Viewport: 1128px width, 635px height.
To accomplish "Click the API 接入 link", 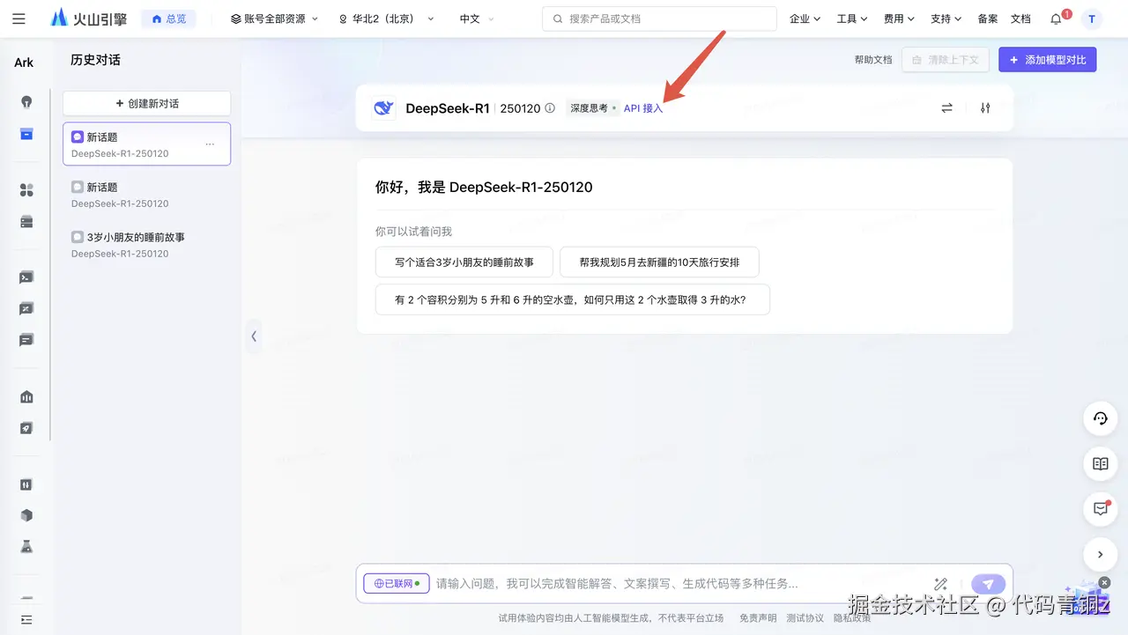I will pyautogui.click(x=643, y=108).
